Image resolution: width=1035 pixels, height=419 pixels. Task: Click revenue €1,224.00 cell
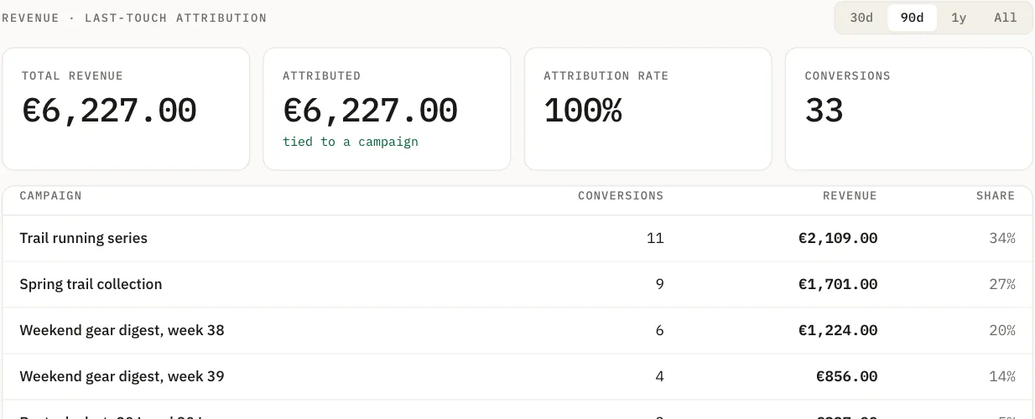(838, 330)
